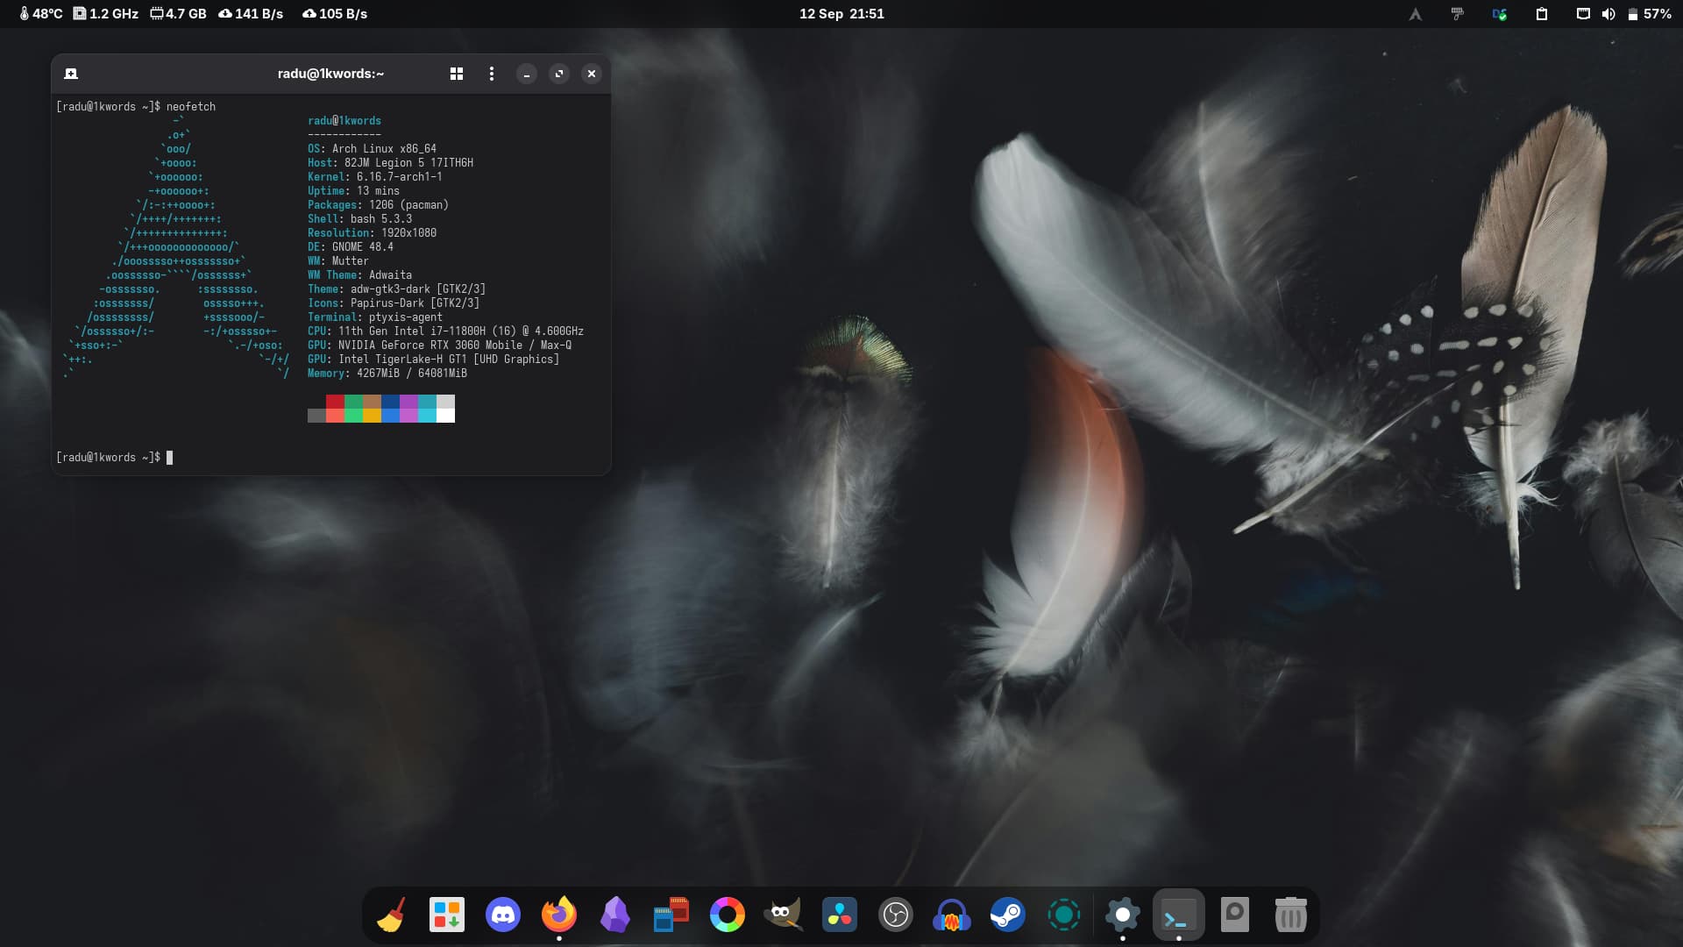Open DaVinci Resolve from the dock
Viewport: 1683px width, 947px height.
pyautogui.click(x=839, y=915)
